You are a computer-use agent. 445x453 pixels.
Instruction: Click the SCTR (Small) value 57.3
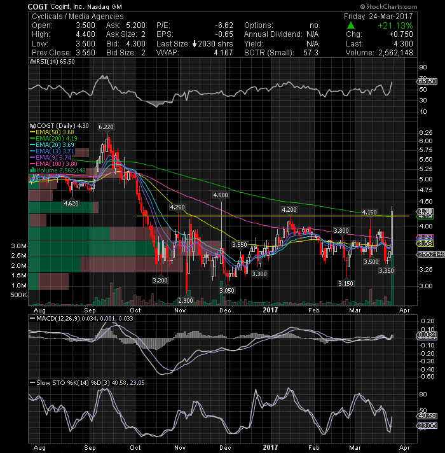[x=311, y=53]
